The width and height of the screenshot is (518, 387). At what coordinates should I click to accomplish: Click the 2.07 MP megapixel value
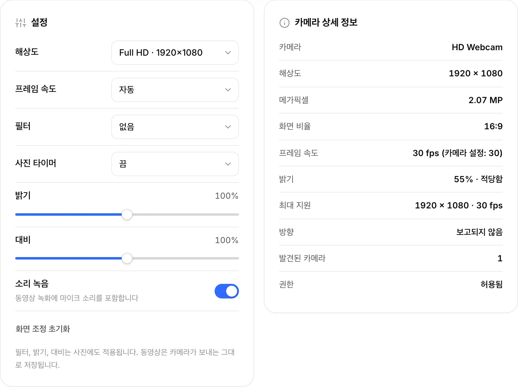485,100
